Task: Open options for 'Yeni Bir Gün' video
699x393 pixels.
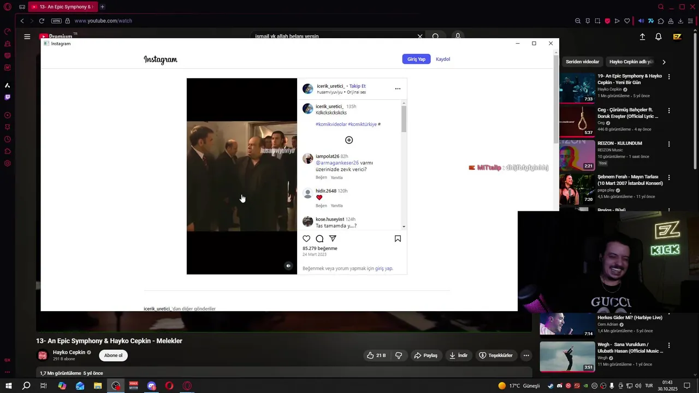Action: click(669, 77)
